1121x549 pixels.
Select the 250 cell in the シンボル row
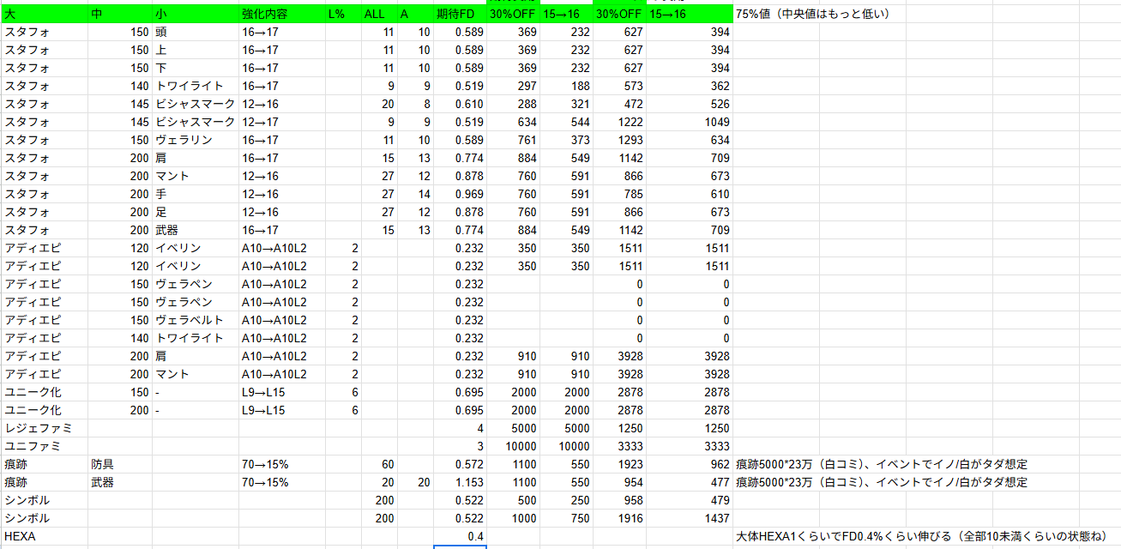point(567,500)
